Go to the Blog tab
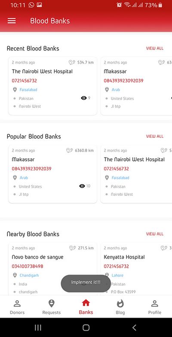 (x=120, y=307)
